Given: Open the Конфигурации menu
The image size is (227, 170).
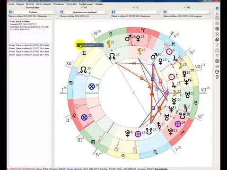Looking at the screenshot, I should tap(86, 4).
